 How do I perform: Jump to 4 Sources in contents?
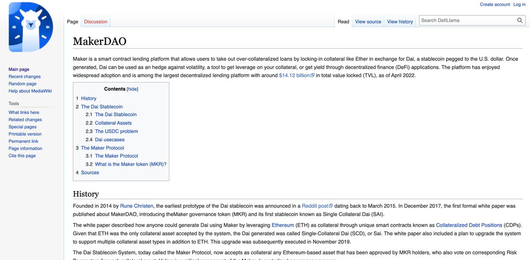point(87,173)
